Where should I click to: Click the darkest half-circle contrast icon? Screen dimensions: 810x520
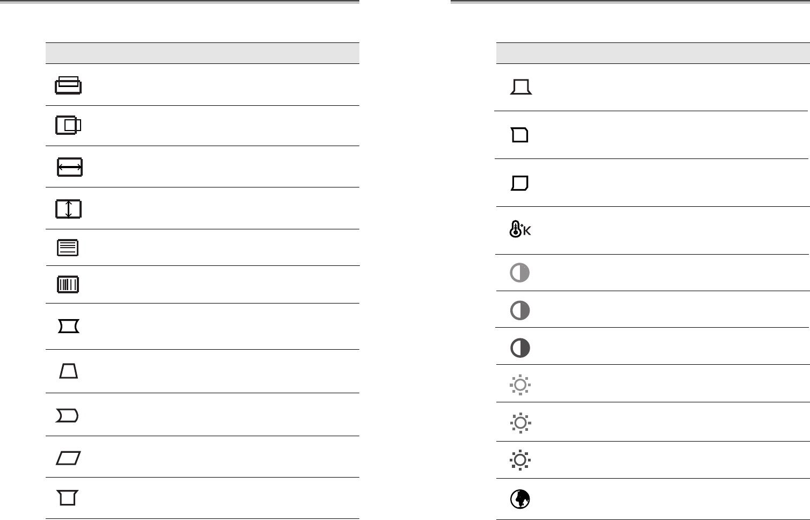(x=520, y=348)
